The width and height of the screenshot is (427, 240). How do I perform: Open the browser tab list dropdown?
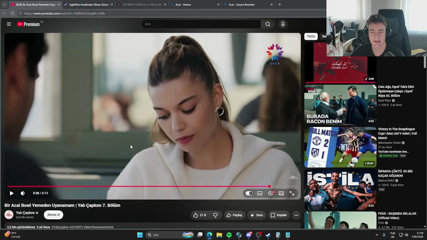(4, 5)
